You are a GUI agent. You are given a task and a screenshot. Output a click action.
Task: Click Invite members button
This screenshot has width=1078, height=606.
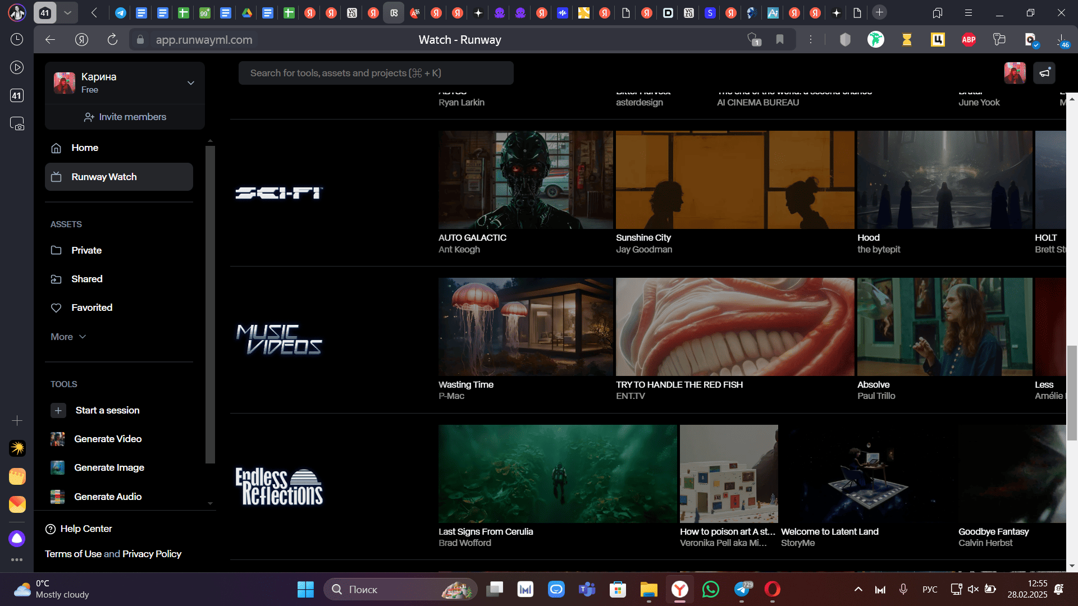pyautogui.click(x=125, y=117)
